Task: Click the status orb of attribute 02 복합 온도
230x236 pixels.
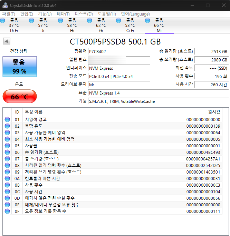Action: (7, 126)
